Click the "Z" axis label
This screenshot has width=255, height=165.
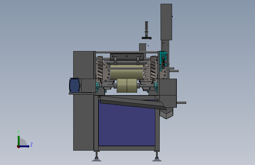(31, 144)
